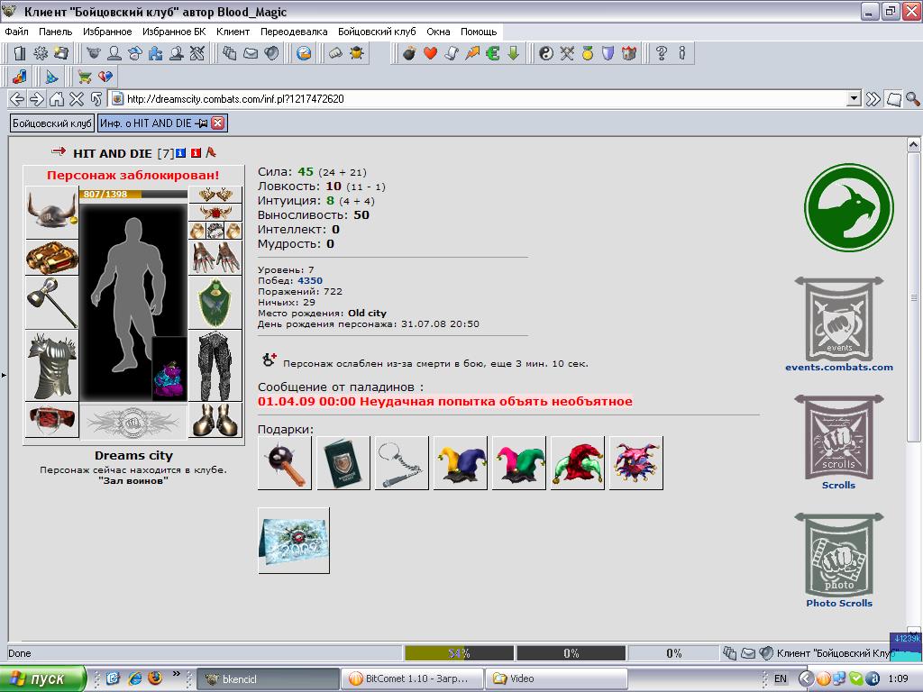
Task: Click the green passport gift
Action: click(343, 463)
